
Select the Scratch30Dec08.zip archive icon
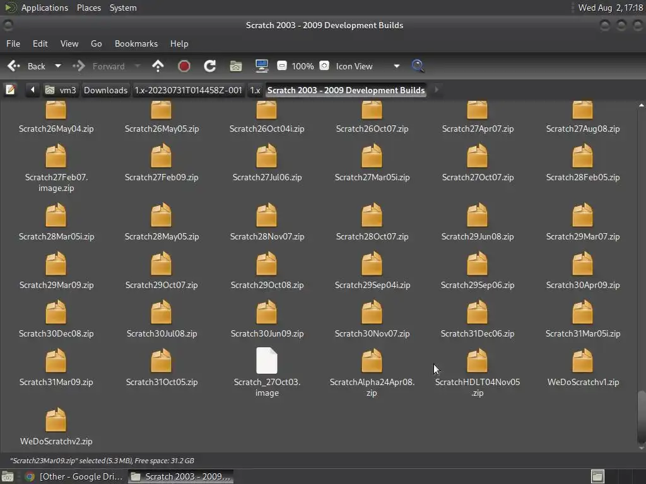pyautogui.click(x=56, y=311)
